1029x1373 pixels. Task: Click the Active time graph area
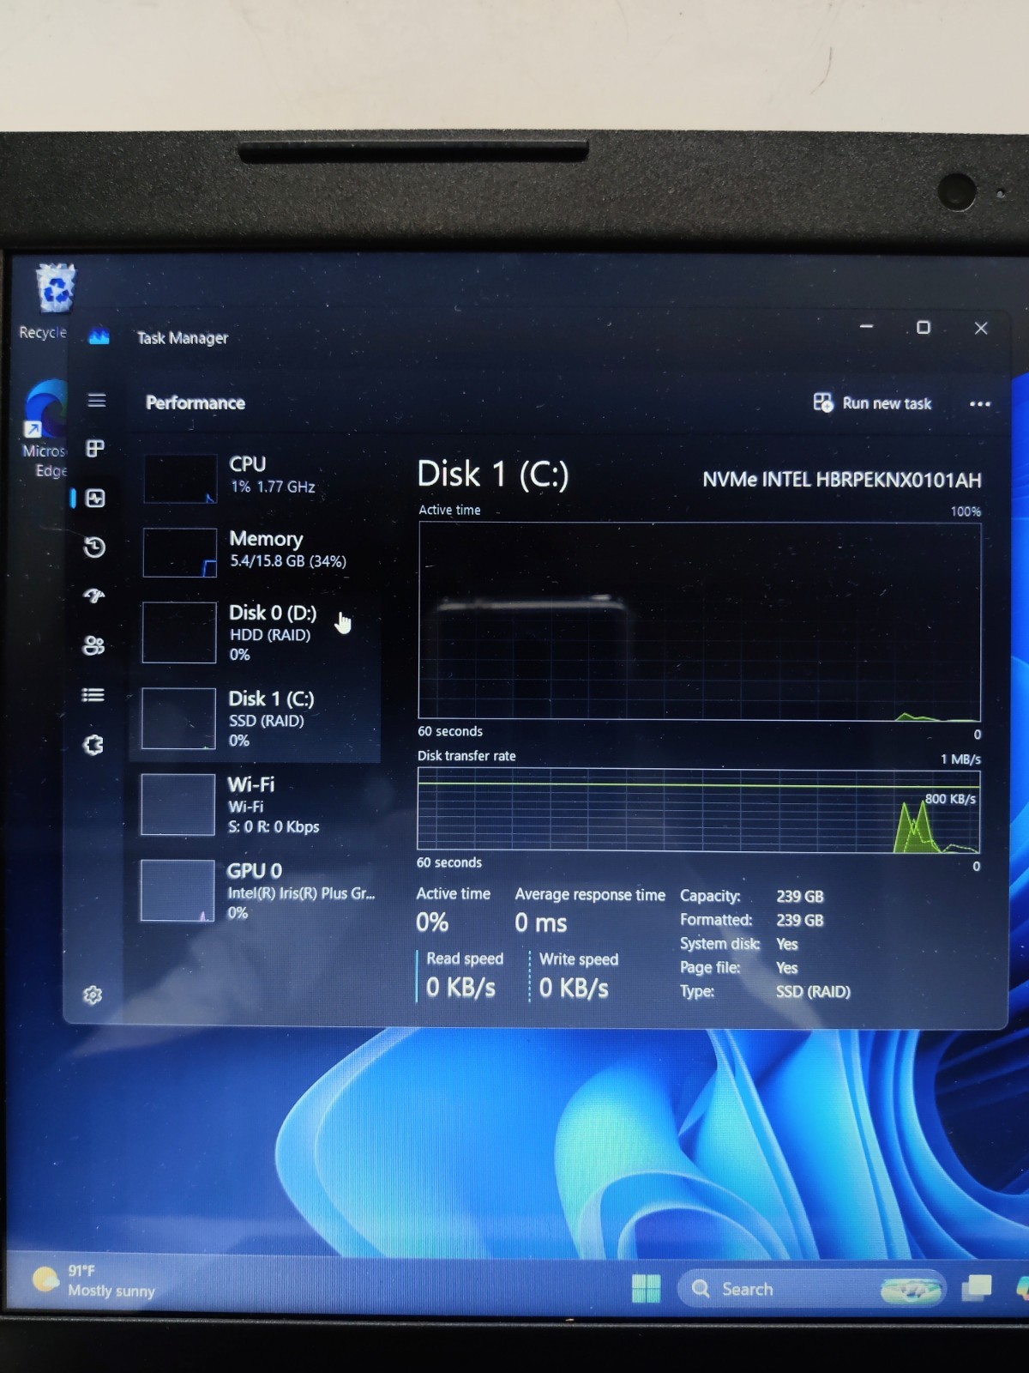pyautogui.click(x=699, y=620)
